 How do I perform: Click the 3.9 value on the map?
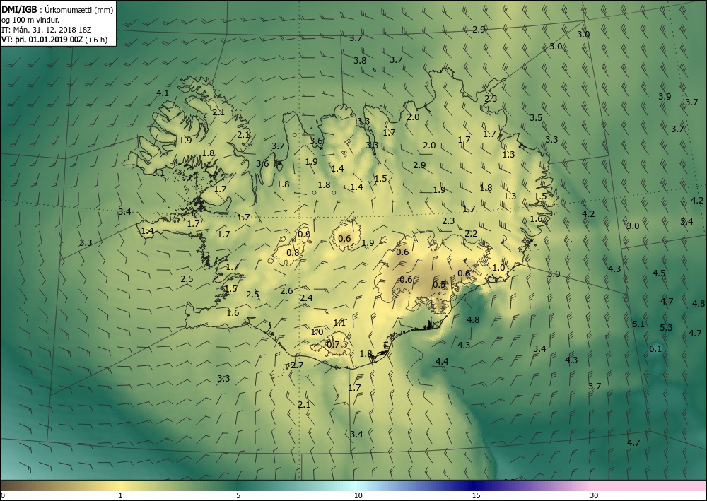pyautogui.click(x=665, y=96)
